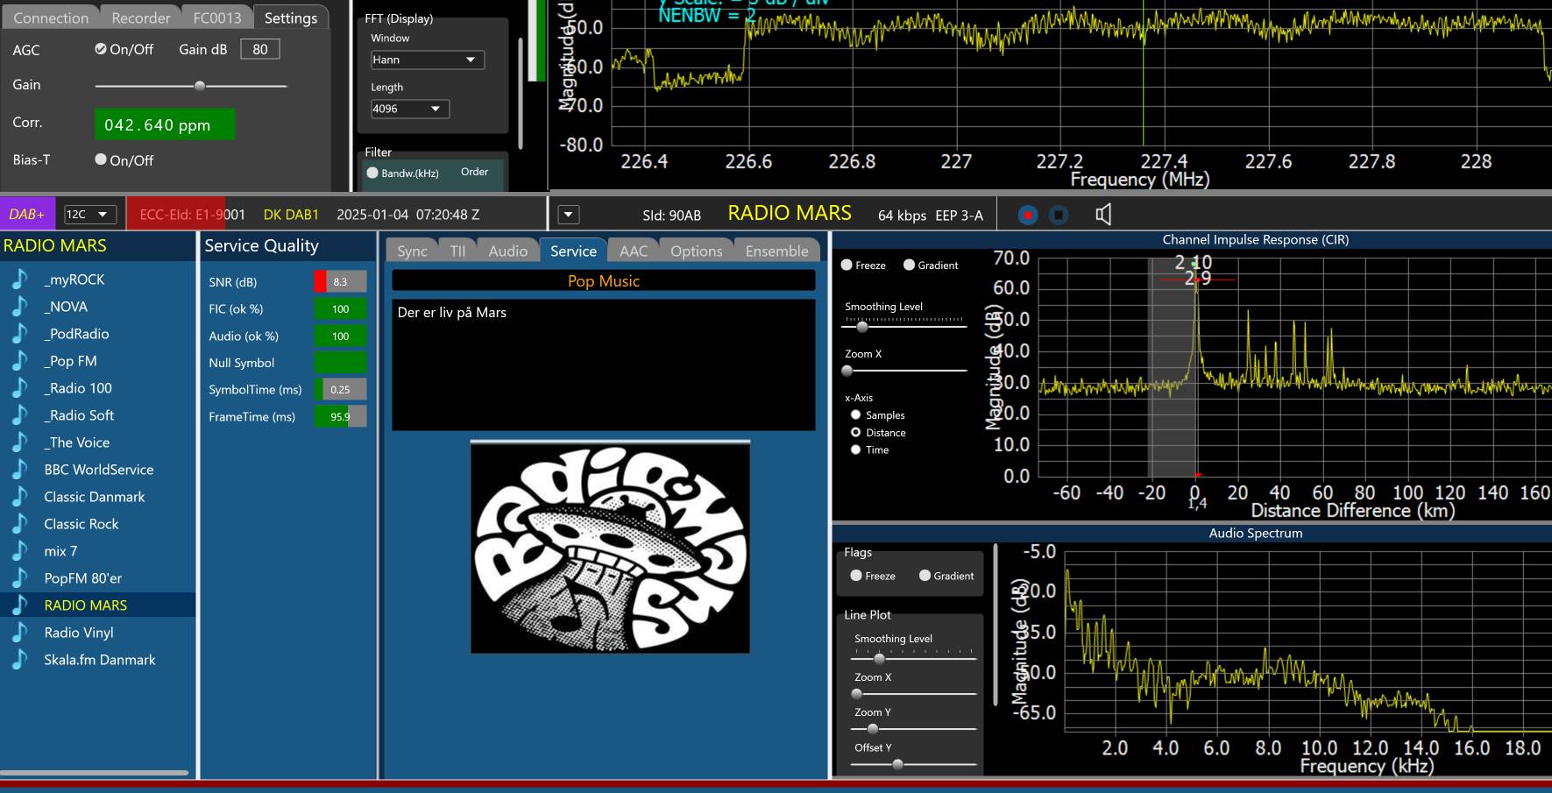The image size is (1552, 793).
Task: Click the music note icon beside Classic Rock
Action: 19,524
